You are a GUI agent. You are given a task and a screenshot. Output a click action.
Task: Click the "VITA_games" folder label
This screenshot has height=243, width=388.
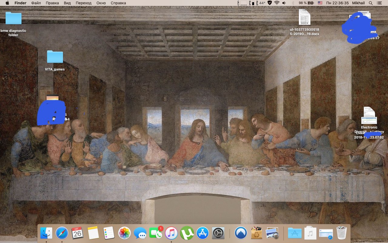55,69
